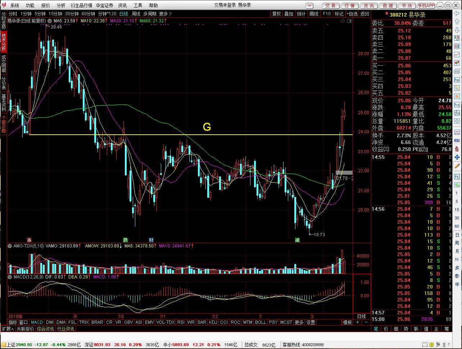Click the red dropdown button in title bar
Screen dimensions: 462x349
[309, 5]
